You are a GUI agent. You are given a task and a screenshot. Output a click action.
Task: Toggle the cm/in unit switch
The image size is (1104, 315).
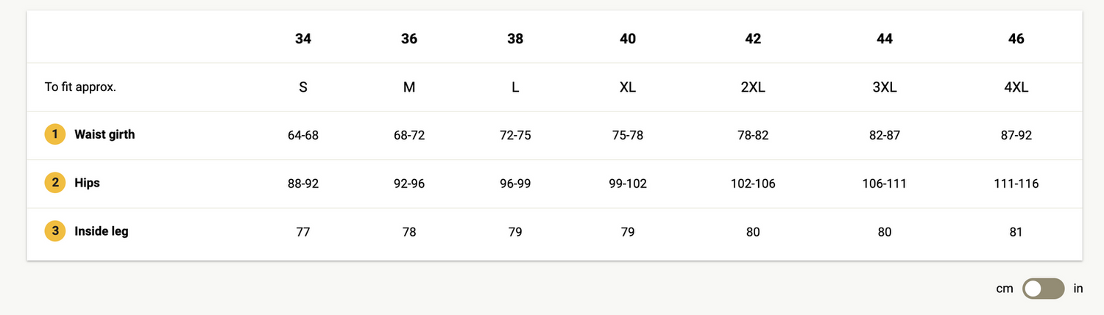click(x=1044, y=289)
